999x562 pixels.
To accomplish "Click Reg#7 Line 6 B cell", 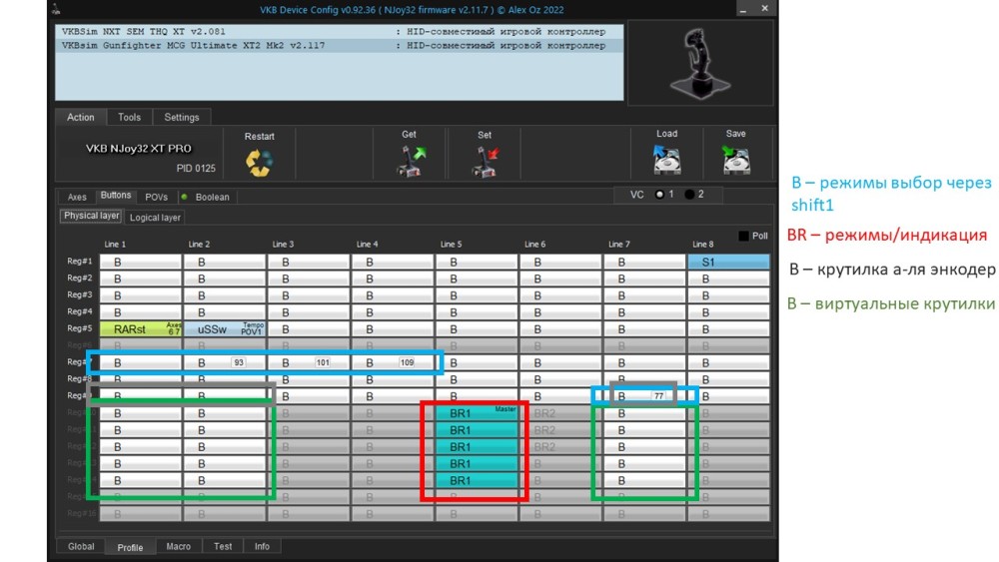I will point(560,362).
